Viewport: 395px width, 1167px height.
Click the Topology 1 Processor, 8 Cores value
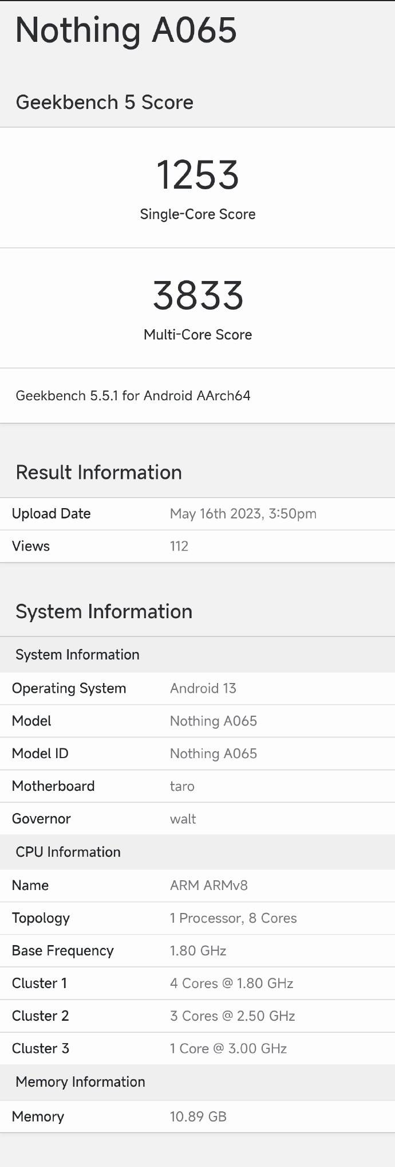point(233,918)
